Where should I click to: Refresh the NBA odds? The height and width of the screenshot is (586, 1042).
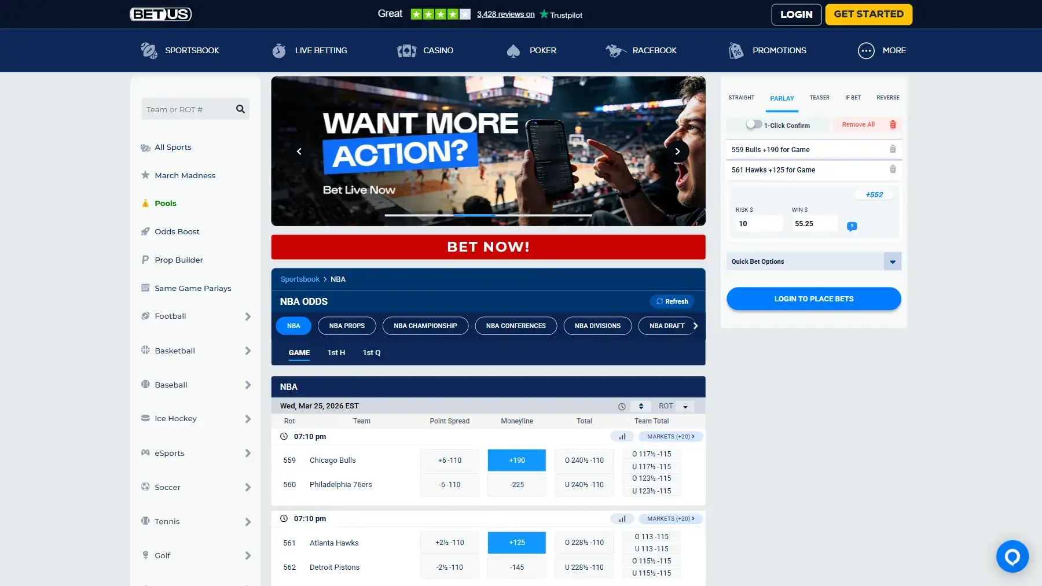pos(672,301)
